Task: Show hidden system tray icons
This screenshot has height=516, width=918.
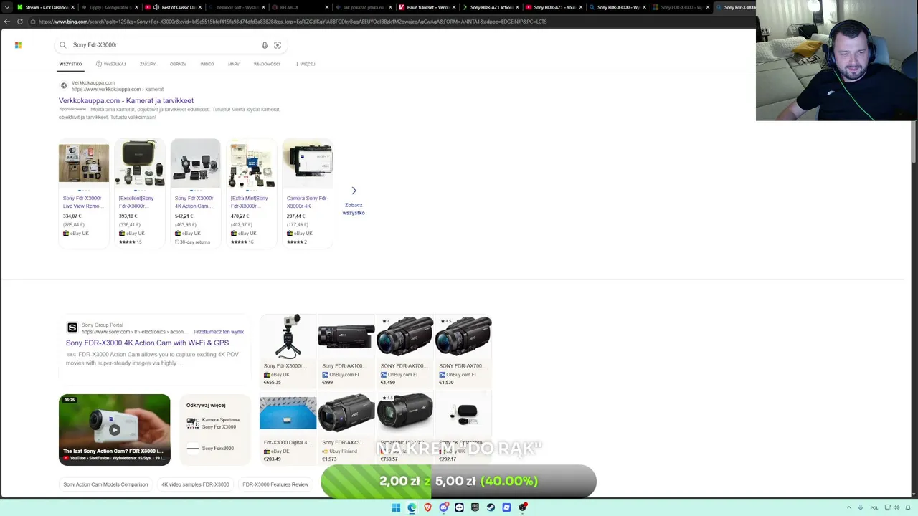Action: tap(849, 507)
